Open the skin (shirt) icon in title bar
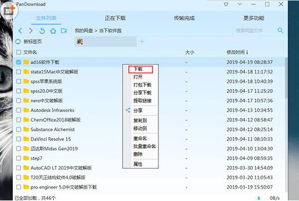Viewport: 299px width, 201px height. [x=226, y=4]
